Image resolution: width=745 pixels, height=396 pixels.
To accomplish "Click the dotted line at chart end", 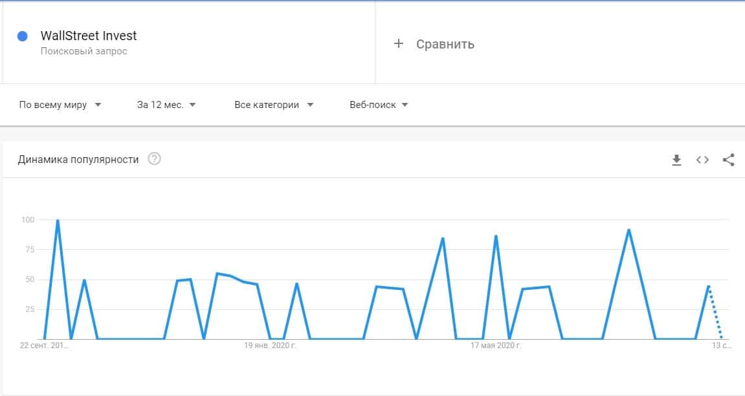I will click(x=715, y=313).
